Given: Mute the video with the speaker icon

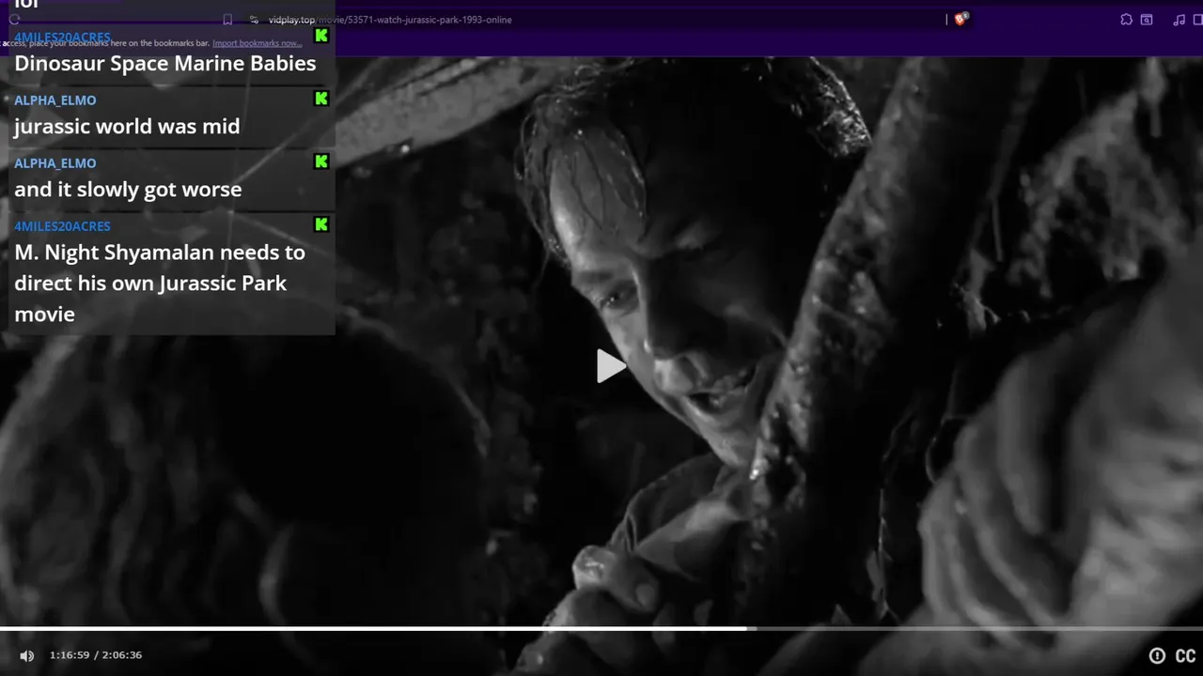Looking at the screenshot, I should click(27, 655).
